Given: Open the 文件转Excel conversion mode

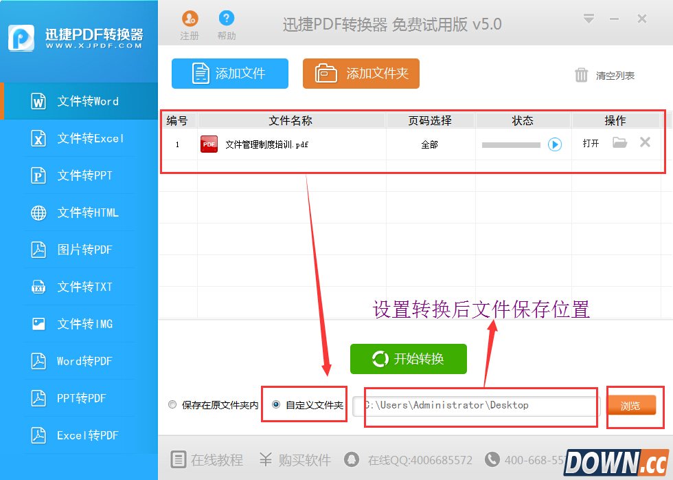Looking at the screenshot, I should point(79,138).
